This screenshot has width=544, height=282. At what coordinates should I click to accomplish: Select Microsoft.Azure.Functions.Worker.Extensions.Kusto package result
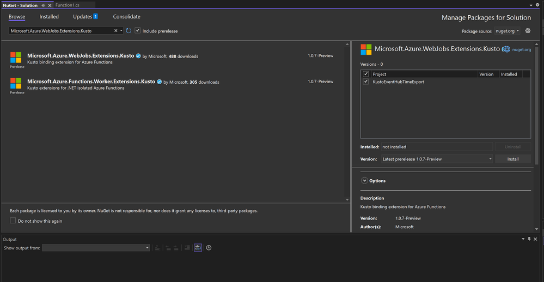click(173, 85)
